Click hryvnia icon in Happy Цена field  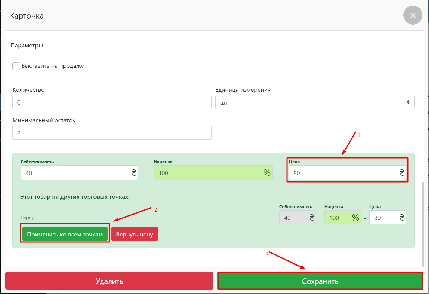(402, 218)
